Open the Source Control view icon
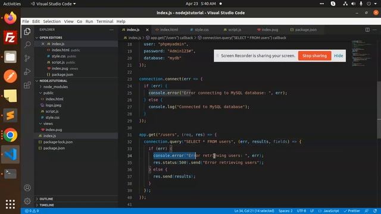Image resolution: width=381 pixels, height=214 pixels. 27,58
